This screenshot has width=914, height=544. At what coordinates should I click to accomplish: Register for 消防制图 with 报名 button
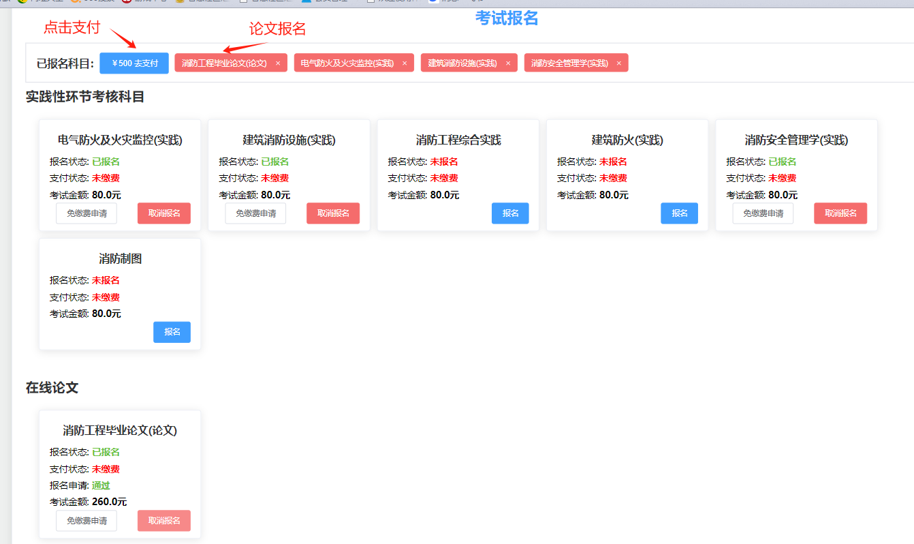click(172, 332)
